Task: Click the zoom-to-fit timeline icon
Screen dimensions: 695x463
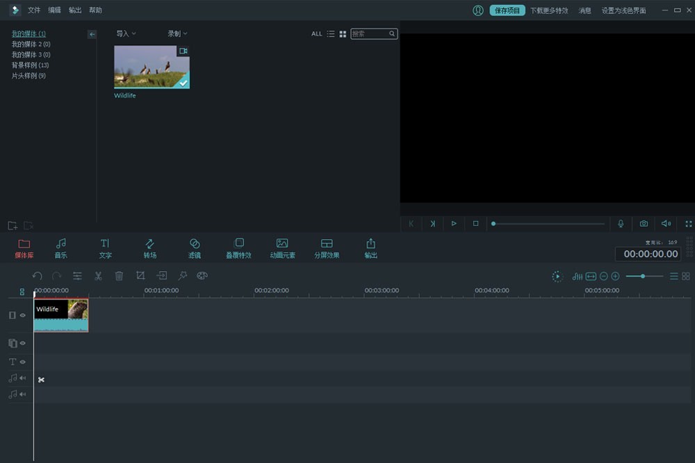Action: coord(591,277)
